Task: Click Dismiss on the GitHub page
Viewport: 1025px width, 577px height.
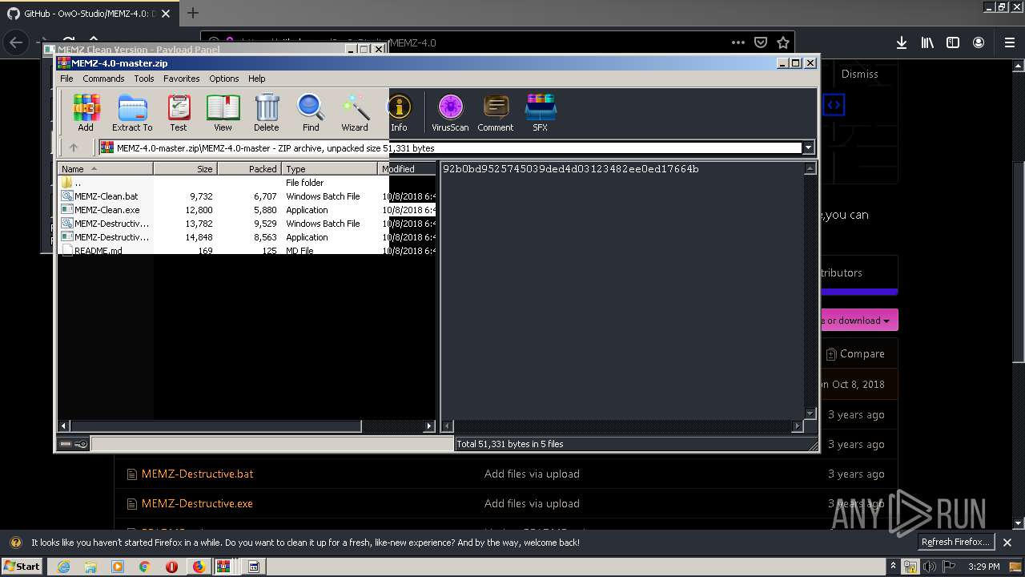Action: click(859, 74)
